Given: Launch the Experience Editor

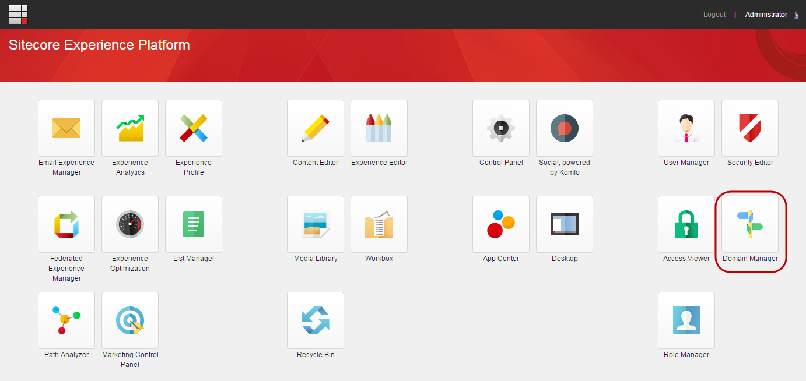Looking at the screenshot, I should click(379, 128).
